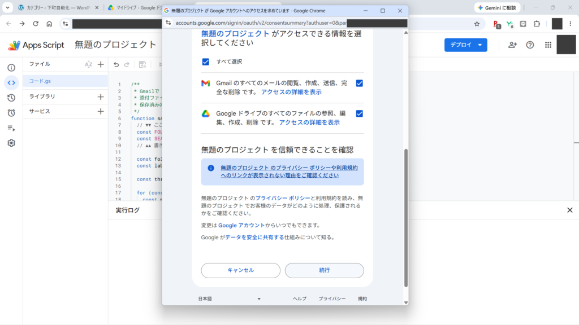Viewport: 579px width, 325px height.
Task: Open the Triggers alarm clock icon
Action: 11,113
